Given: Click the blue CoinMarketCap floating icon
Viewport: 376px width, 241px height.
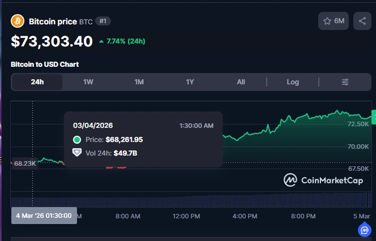Looking at the screenshot, I should click(364, 230).
